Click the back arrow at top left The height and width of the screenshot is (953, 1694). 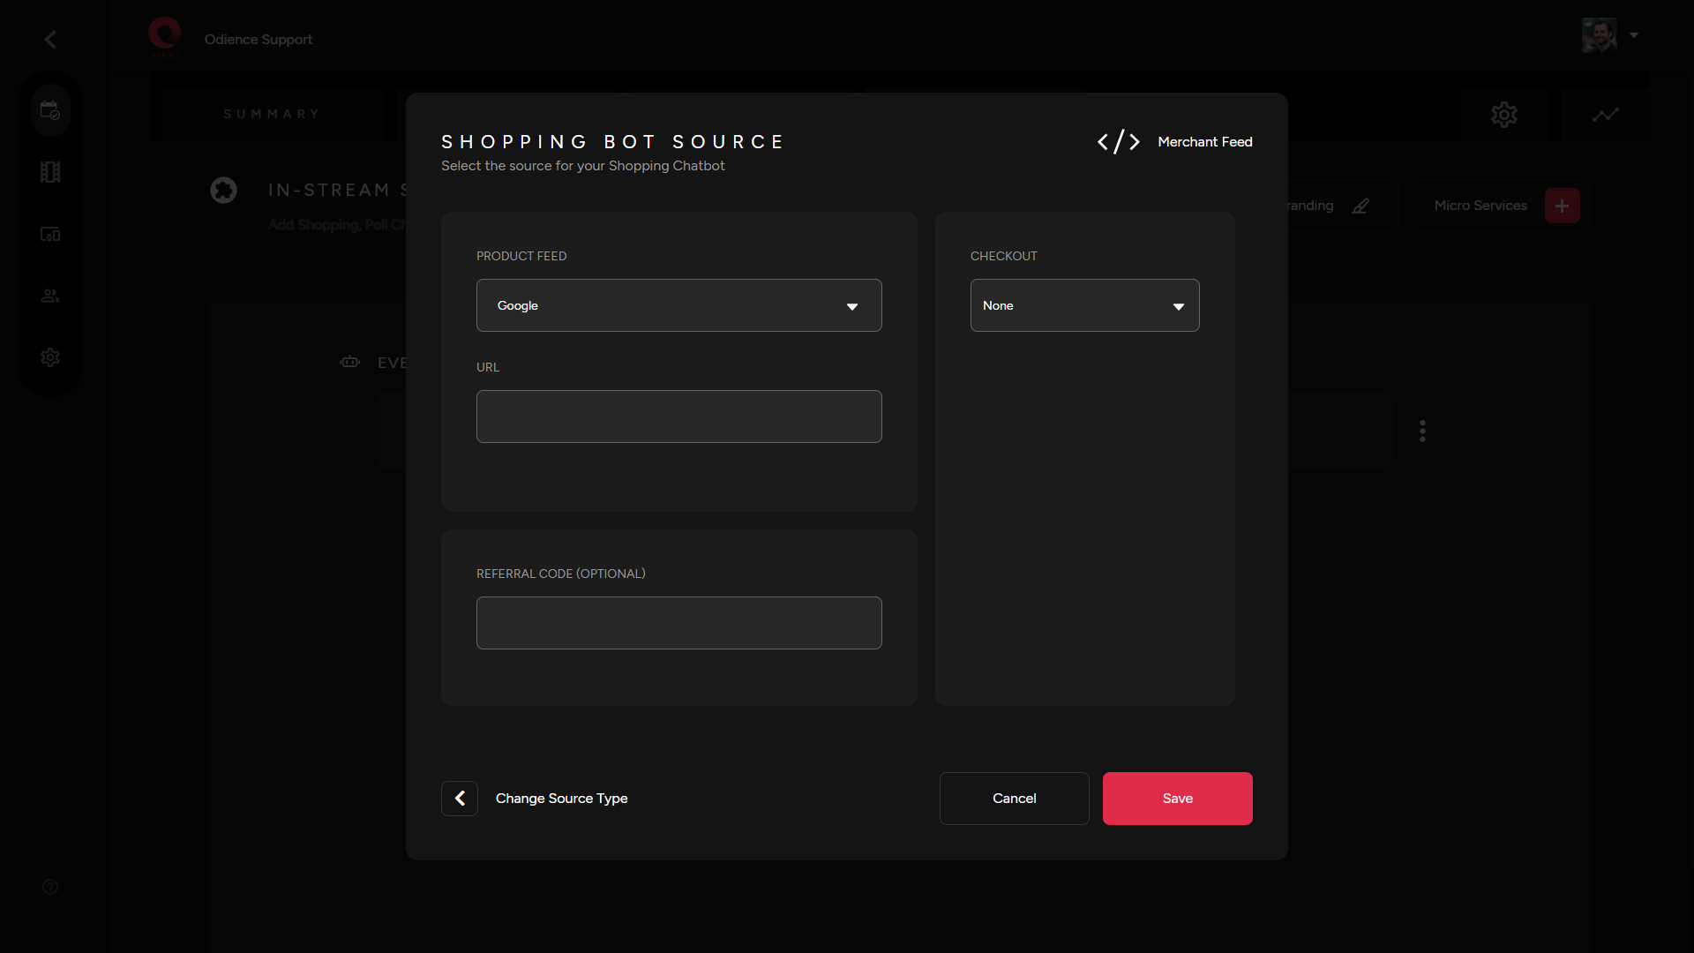coord(50,39)
